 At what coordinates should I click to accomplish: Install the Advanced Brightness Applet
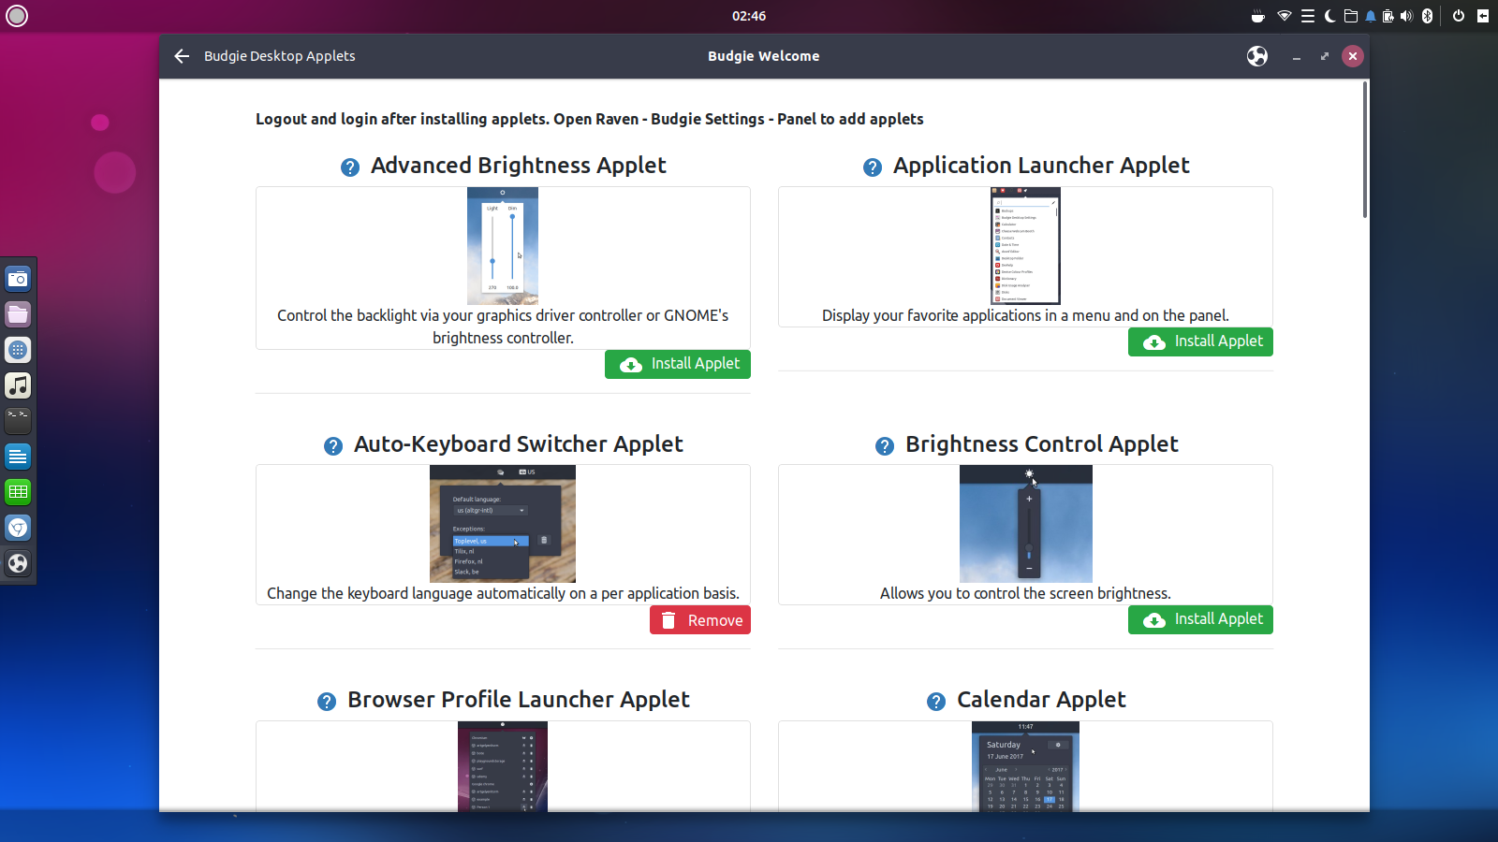(678, 364)
